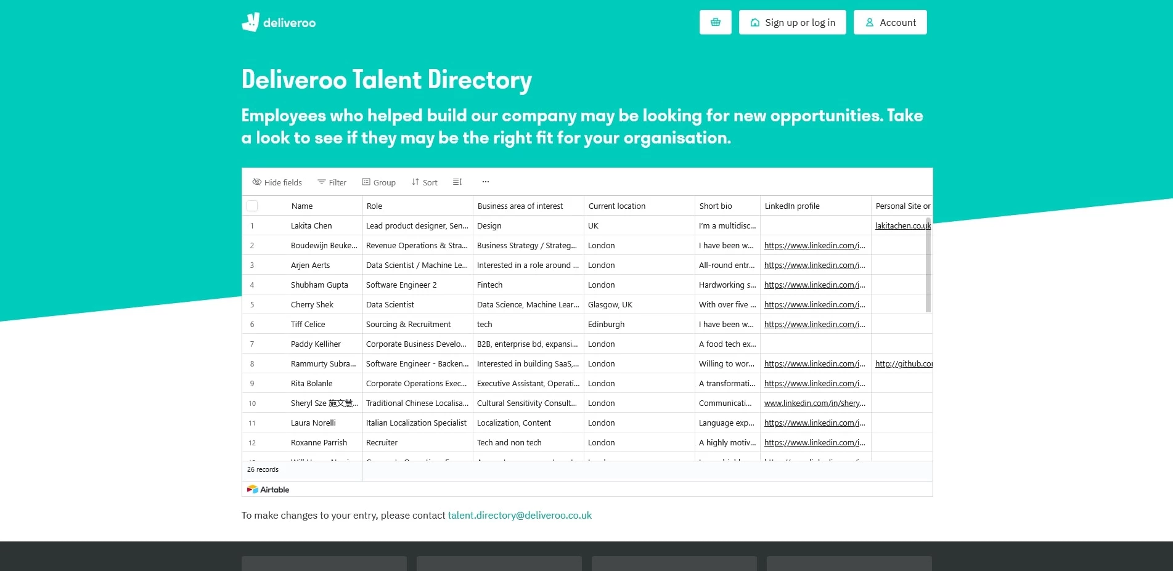
Task: Click the Deliveroo logo in header
Action: point(279,23)
